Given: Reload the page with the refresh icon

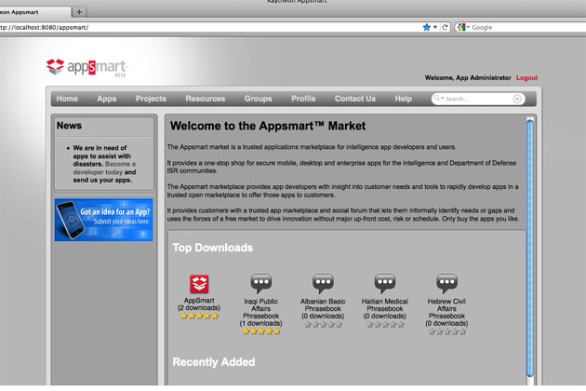Looking at the screenshot, I should (445, 27).
